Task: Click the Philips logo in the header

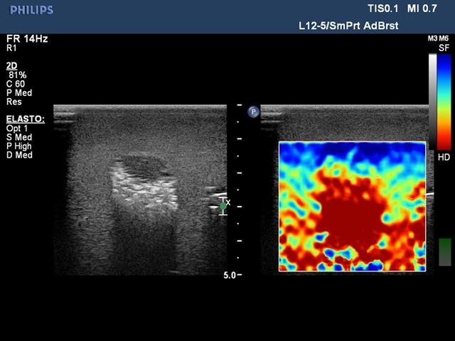Action: coord(30,10)
